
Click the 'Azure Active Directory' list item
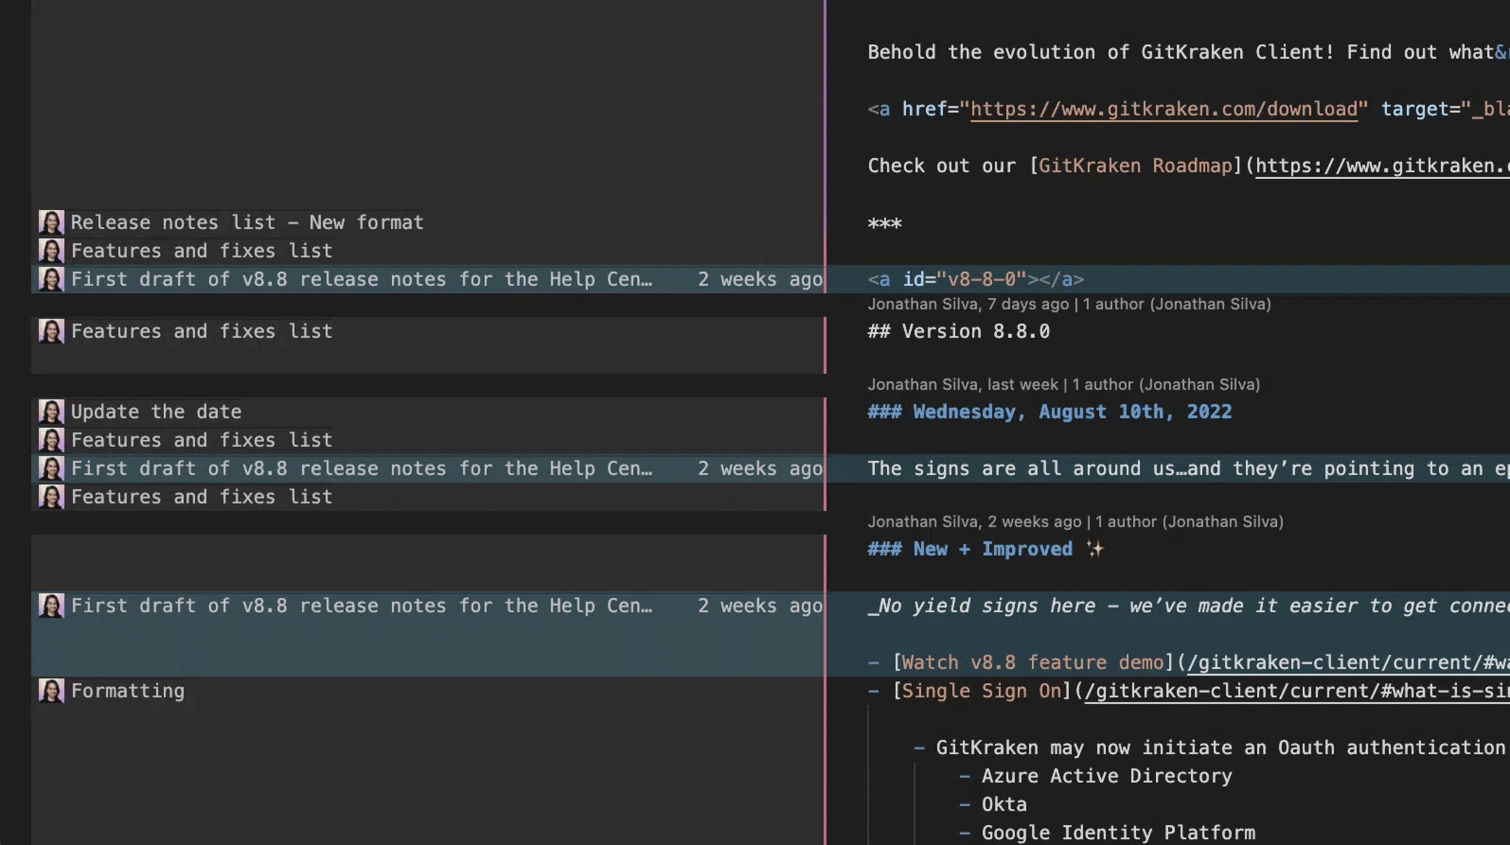click(1106, 776)
